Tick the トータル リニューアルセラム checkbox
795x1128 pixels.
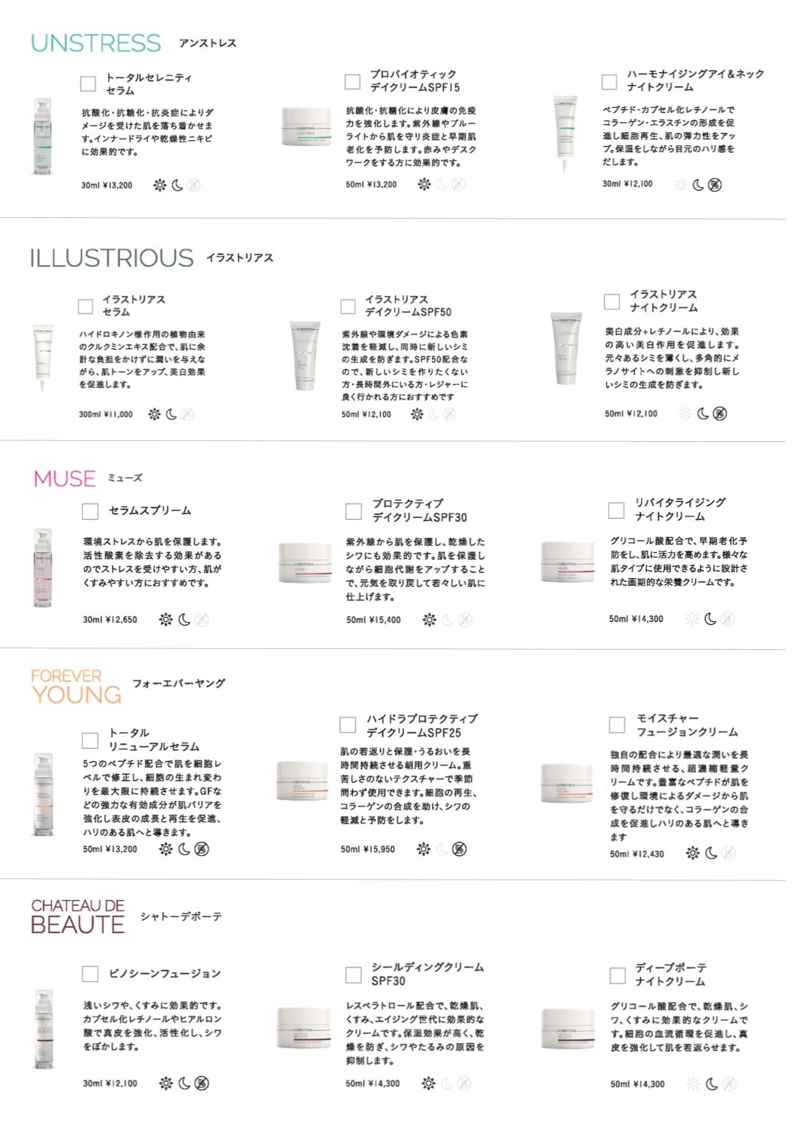point(90,740)
